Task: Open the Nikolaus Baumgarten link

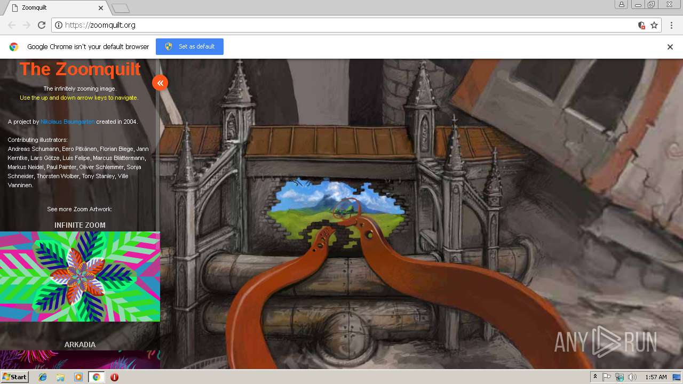Action: (68, 122)
